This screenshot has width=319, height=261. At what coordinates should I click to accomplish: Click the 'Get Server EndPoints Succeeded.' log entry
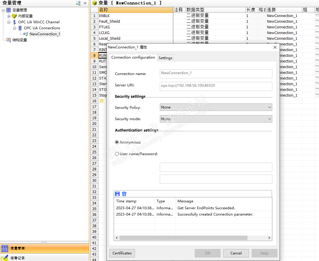(x=206, y=208)
